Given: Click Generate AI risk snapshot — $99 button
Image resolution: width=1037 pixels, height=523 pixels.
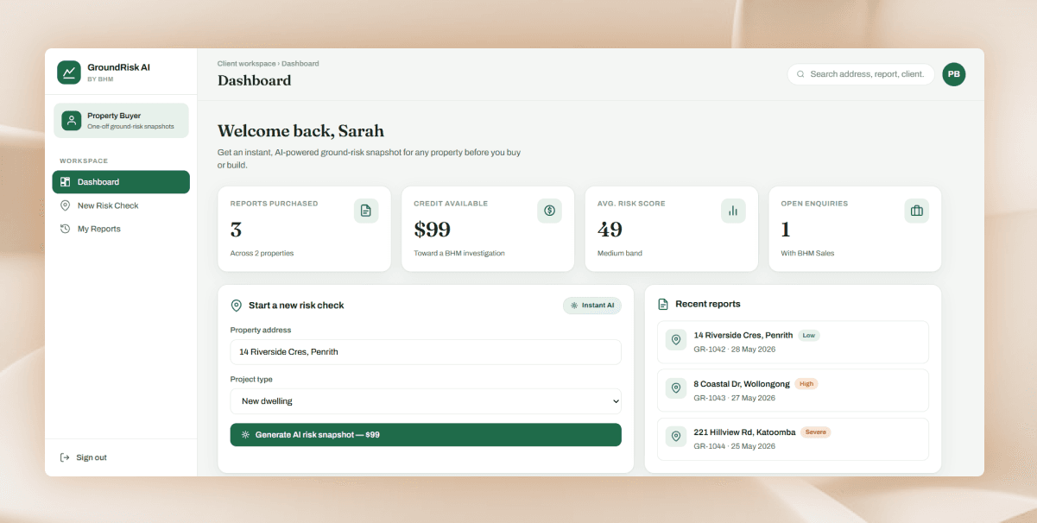Looking at the screenshot, I should (x=426, y=435).
